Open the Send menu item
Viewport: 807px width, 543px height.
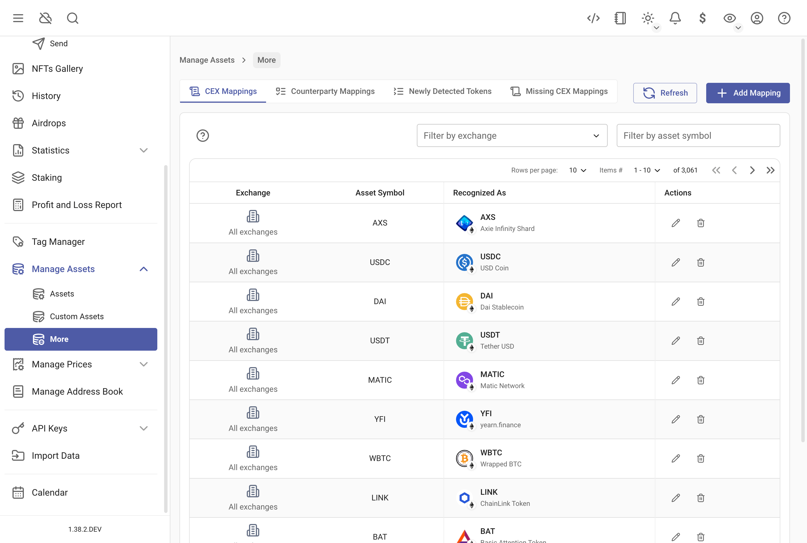coord(81,44)
